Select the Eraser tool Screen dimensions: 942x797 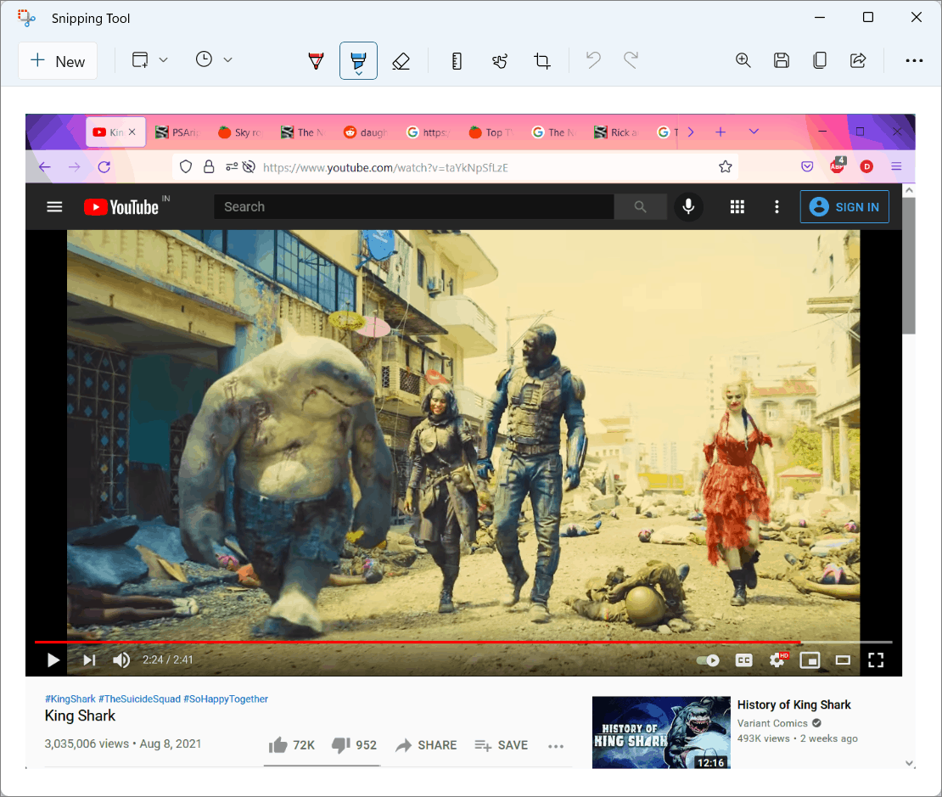coord(401,61)
